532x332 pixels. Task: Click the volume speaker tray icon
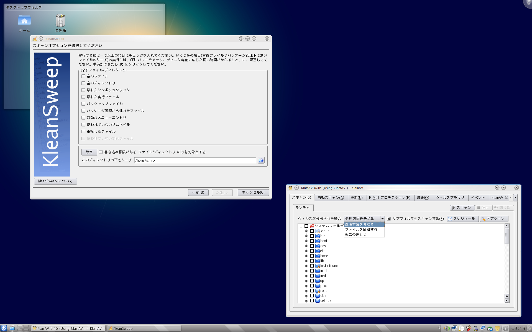click(447, 328)
